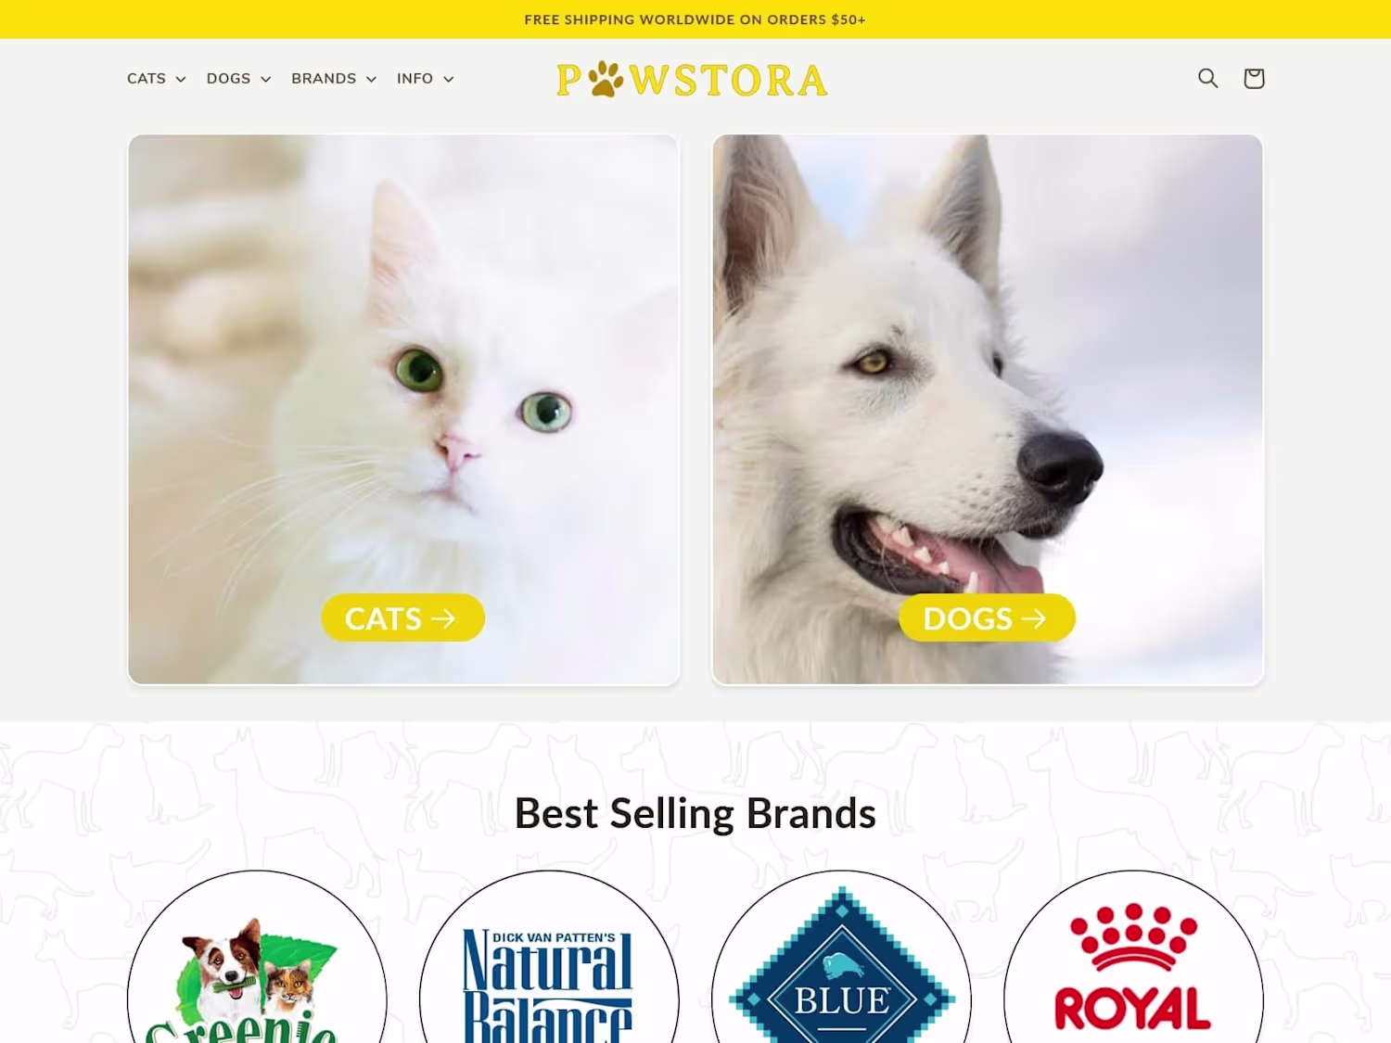Expand the BRANDS menu chevron
Image resolution: width=1391 pixels, height=1043 pixels.
click(x=371, y=80)
